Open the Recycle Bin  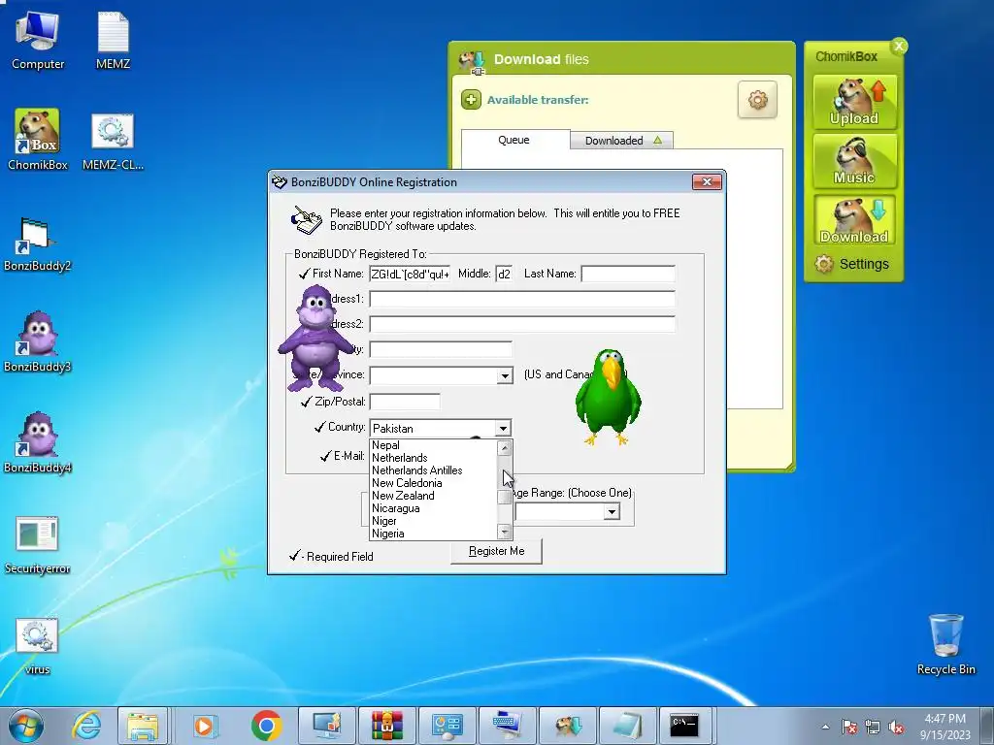945,644
